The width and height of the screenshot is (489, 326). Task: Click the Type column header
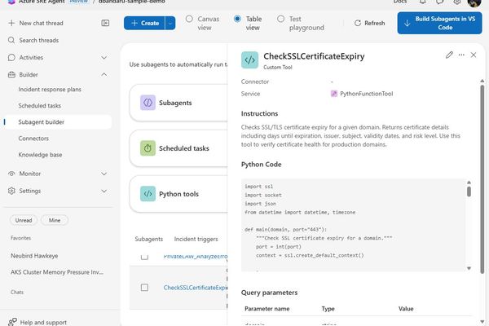pos(328,309)
